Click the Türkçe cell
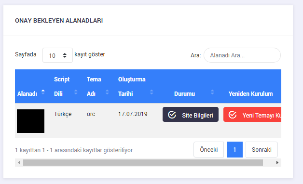The width and height of the screenshot is (303, 184). pos(63,114)
